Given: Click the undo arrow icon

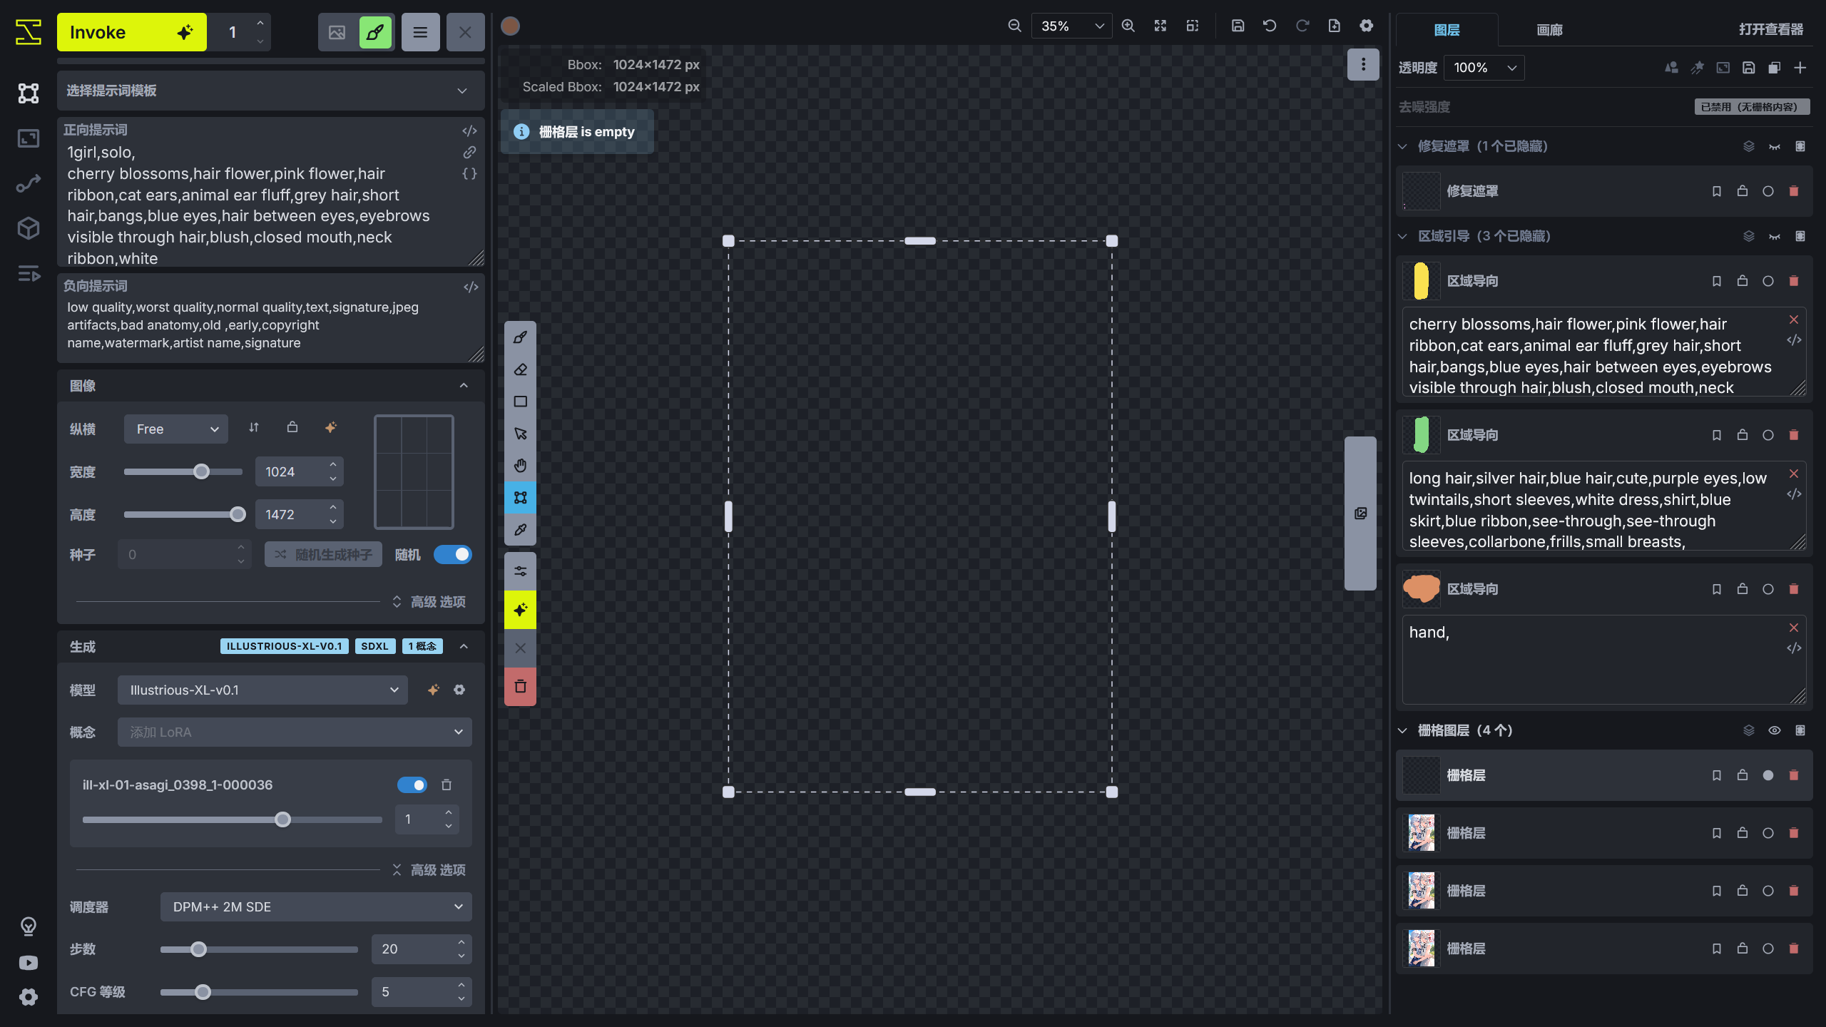Looking at the screenshot, I should coord(1270,26).
